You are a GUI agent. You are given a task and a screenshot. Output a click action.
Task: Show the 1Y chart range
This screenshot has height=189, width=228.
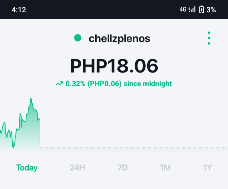(x=207, y=168)
